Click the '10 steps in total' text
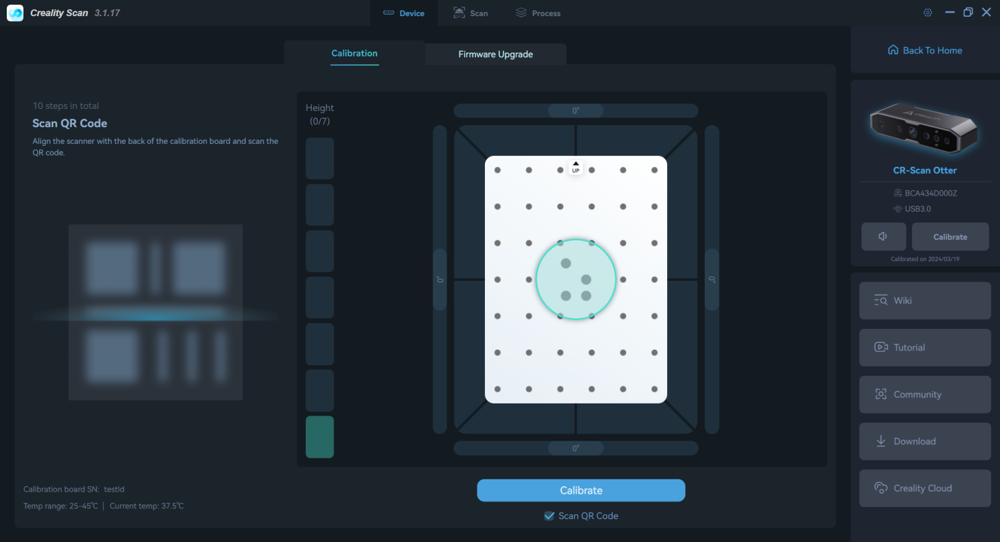The height and width of the screenshot is (542, 1000). (x=66, y=106)
